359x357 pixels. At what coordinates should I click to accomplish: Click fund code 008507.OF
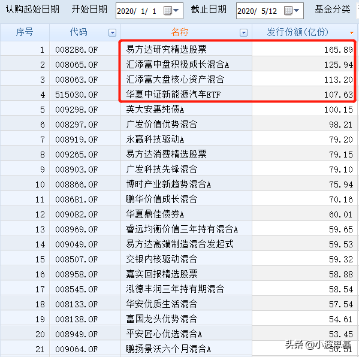click(77, 259)
